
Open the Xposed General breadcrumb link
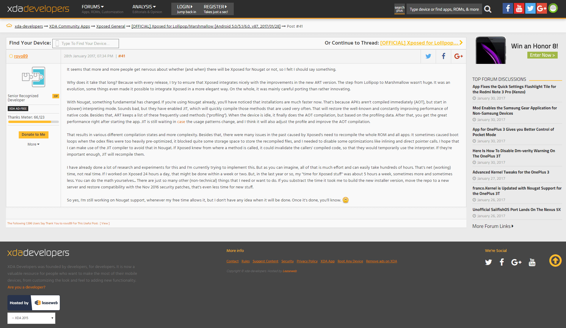tap(111, 26)
